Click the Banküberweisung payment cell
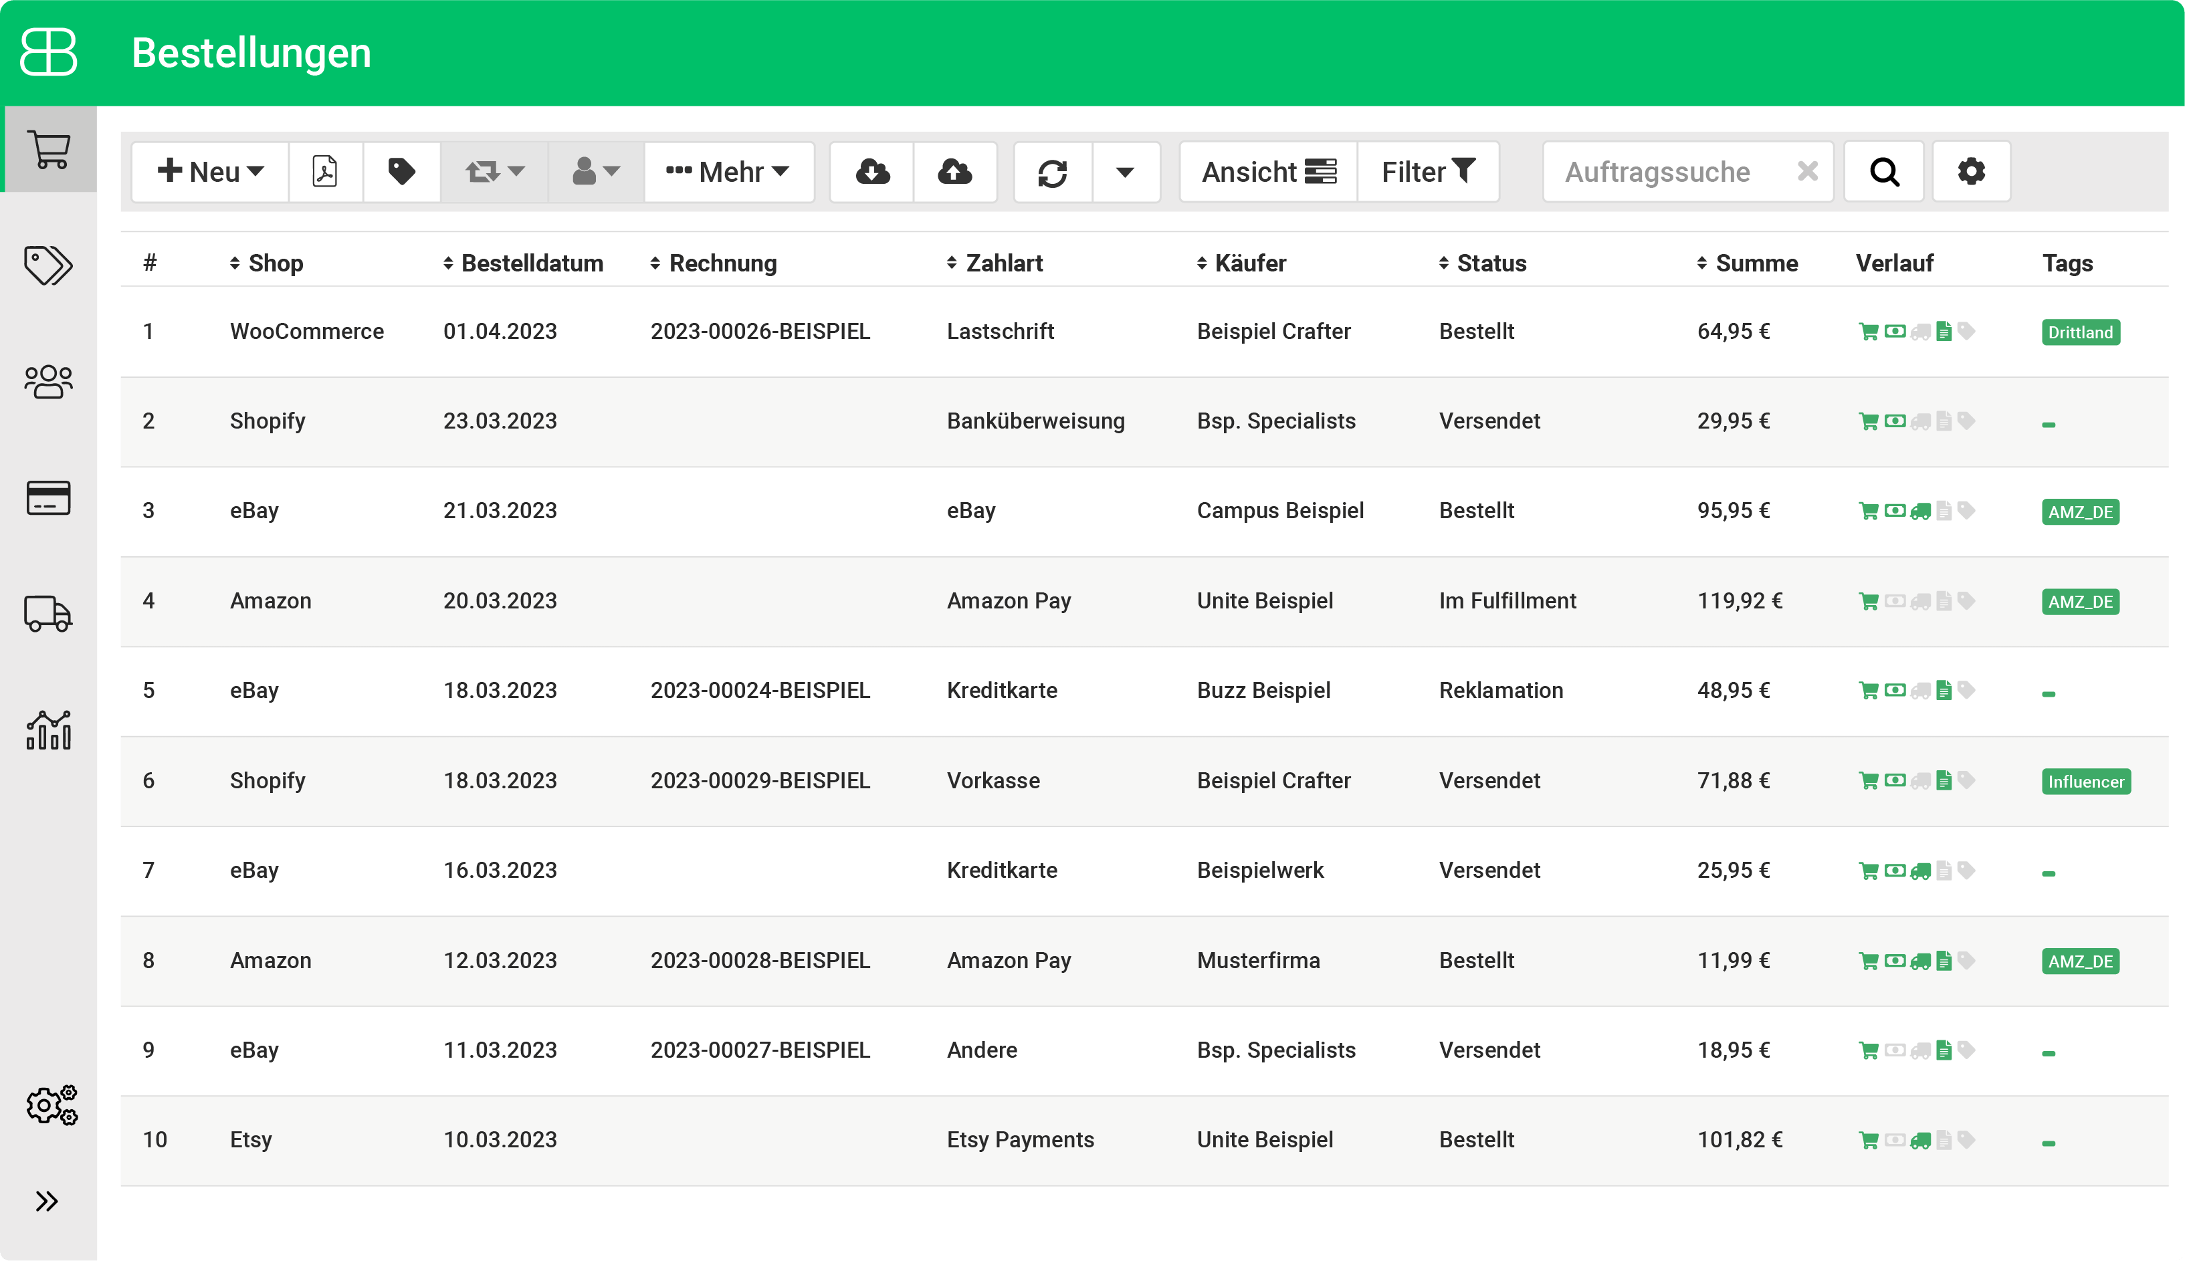Screen dimensions: 2185x1261 pos(1036,421)
